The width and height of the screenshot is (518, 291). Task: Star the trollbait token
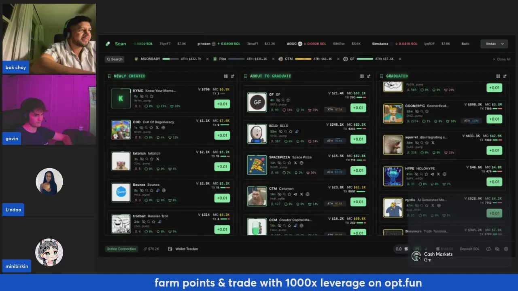pos(154,221)
